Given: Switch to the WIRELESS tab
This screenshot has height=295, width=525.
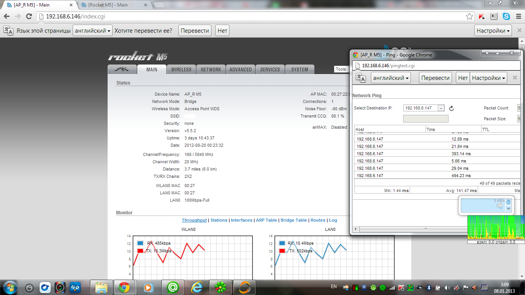Looking at the screenshot, I should click(181, 70).
